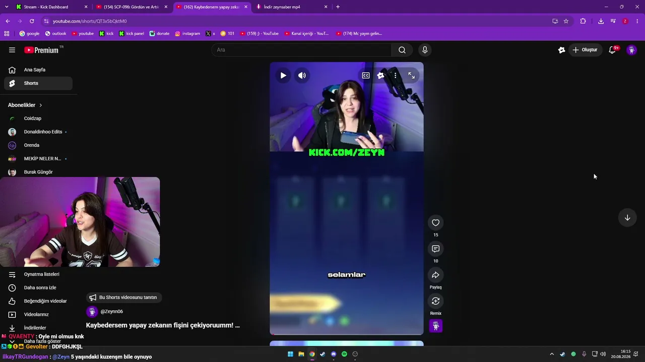This screenshot has width=645, height=362.
Task: Toggle closed captions on the Short
Action: pyautogui.click(x=366, y=75)
